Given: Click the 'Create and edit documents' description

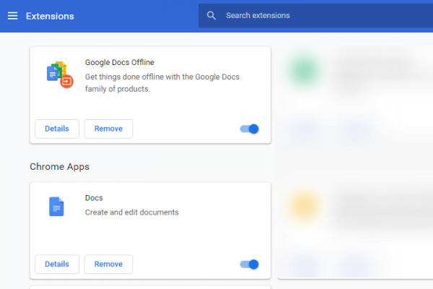Looking at the screenshot, I should coord(132,212).
